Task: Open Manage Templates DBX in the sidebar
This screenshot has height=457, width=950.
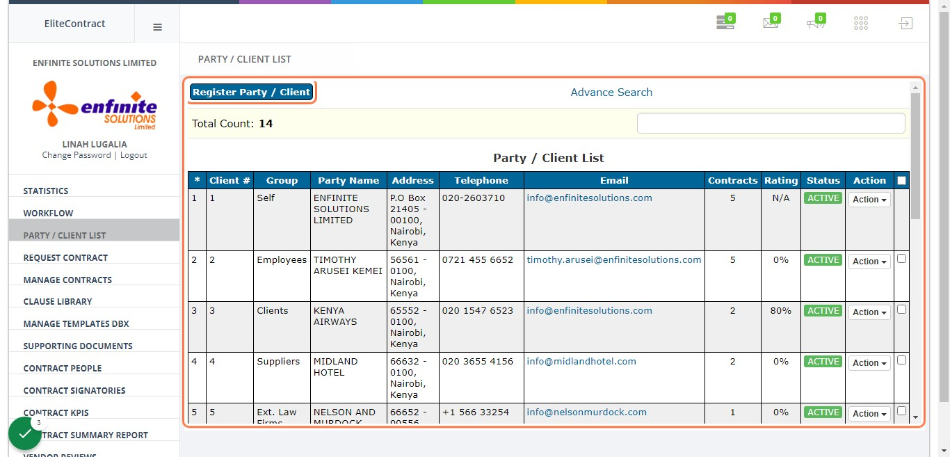Action: (77, 323)
